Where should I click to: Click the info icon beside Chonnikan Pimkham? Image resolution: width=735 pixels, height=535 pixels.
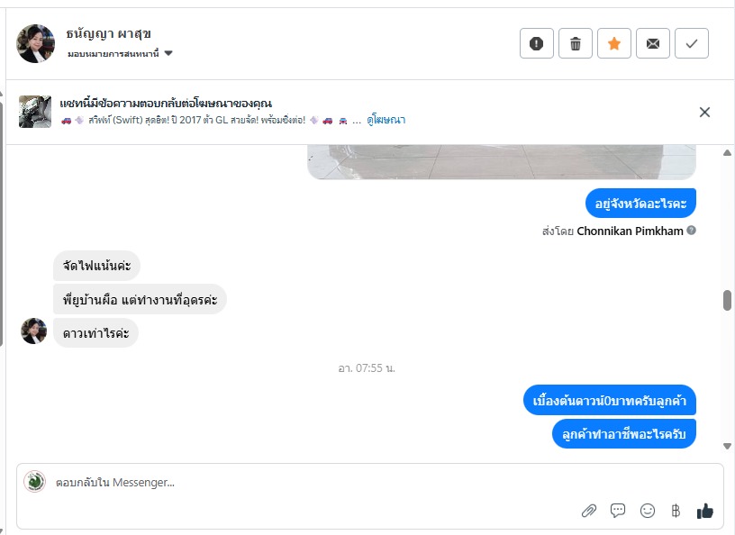pyautogui.click(x=691, y=231)
